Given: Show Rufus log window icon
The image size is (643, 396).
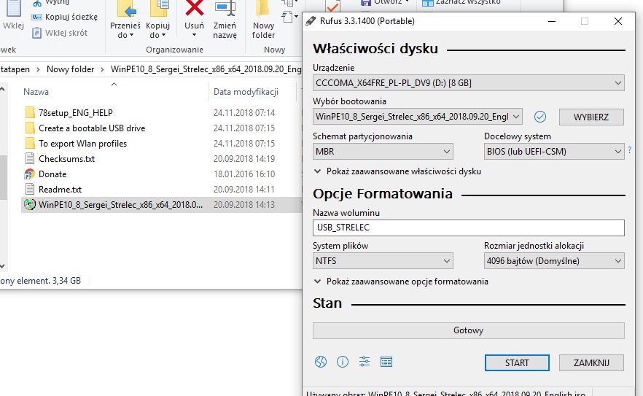Looking at the screenshot, I should (x=386, y=362).
